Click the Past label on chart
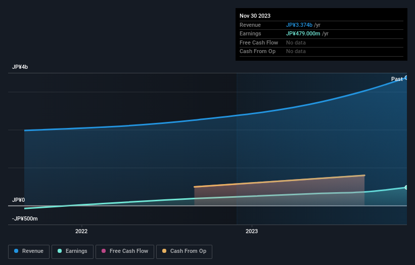This screenshot has height=265, width=415. (397, 79)
